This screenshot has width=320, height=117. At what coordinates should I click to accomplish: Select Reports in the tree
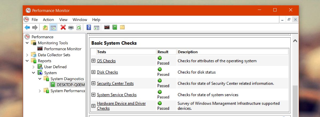coord(45,61)
